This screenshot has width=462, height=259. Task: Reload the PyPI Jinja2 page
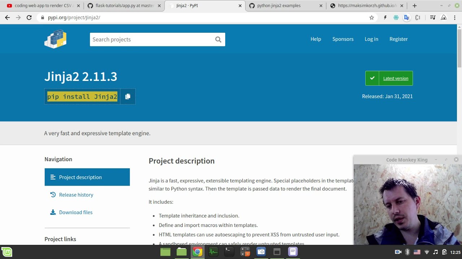click(29, 17)
